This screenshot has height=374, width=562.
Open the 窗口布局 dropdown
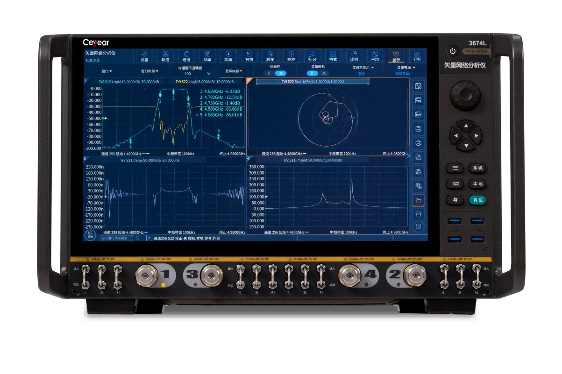[x=150, y=71]
